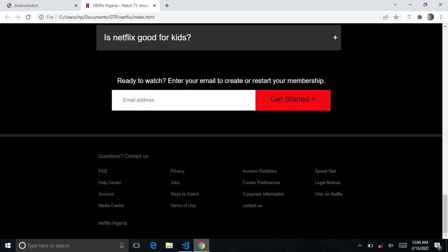Click the plus icon on the kids FAQ

point(335,37)
